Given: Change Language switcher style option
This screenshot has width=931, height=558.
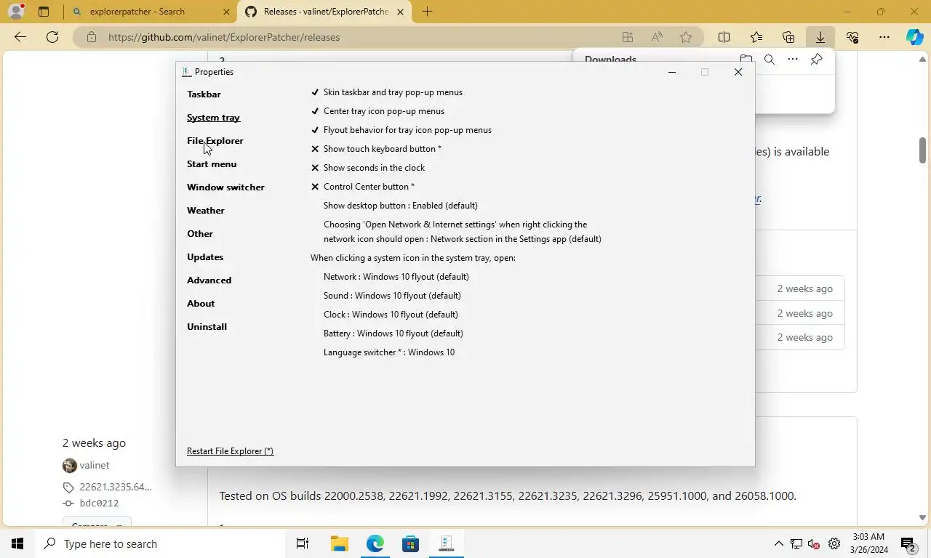Looking at the screenshot, I should point(389,352).
